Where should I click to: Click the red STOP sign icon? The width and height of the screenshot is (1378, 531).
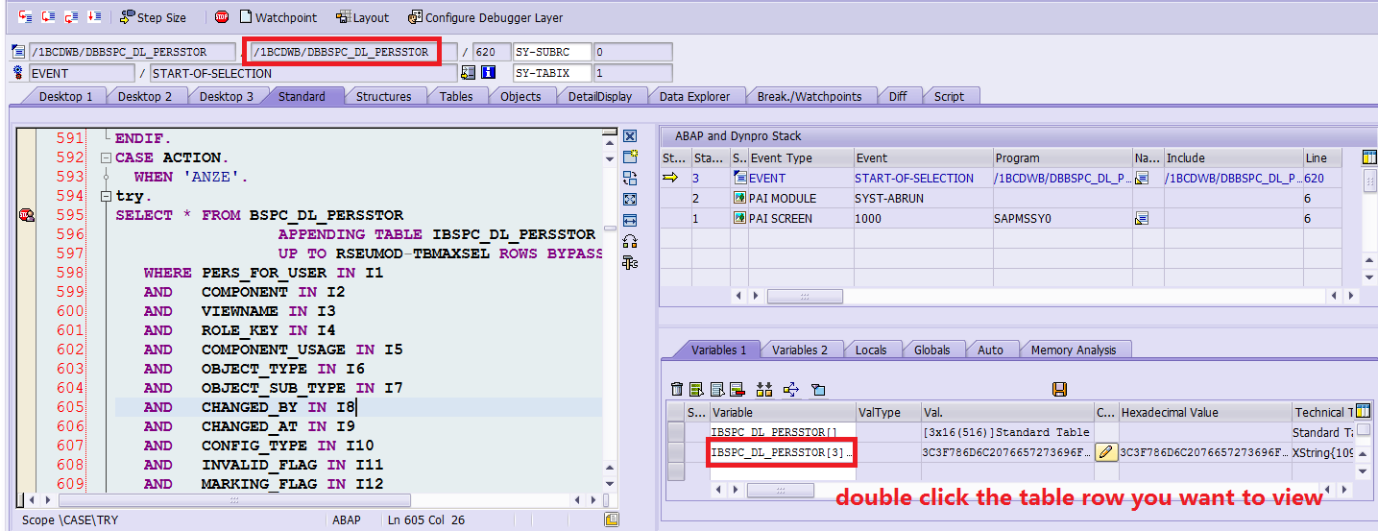pos(222,16)
